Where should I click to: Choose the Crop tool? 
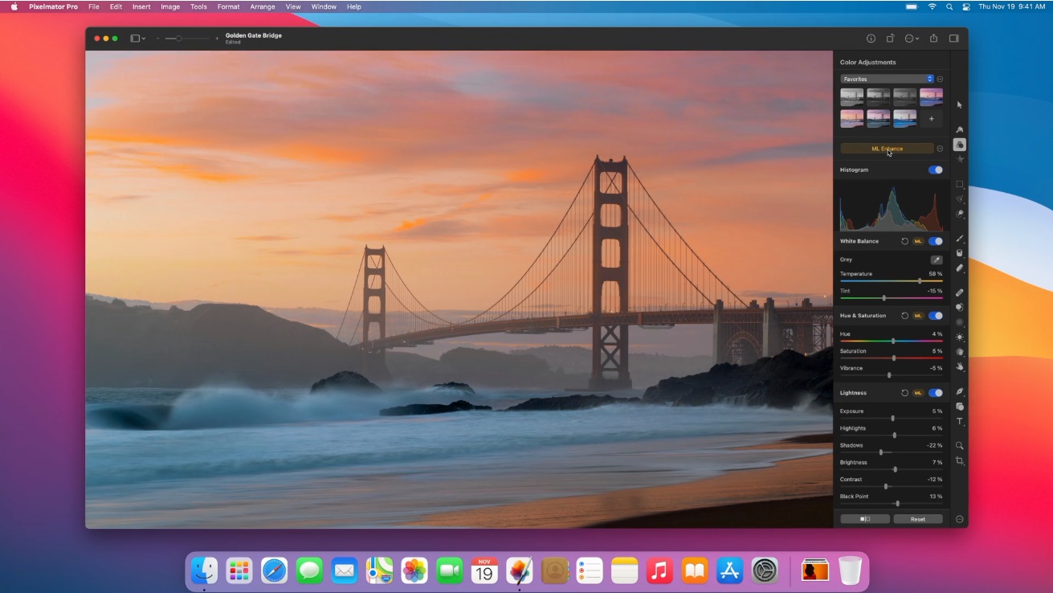[x=959, y=461]
